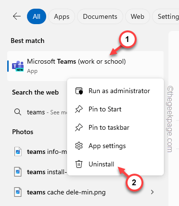Choose Run as administrator

(x=115, y=91)
